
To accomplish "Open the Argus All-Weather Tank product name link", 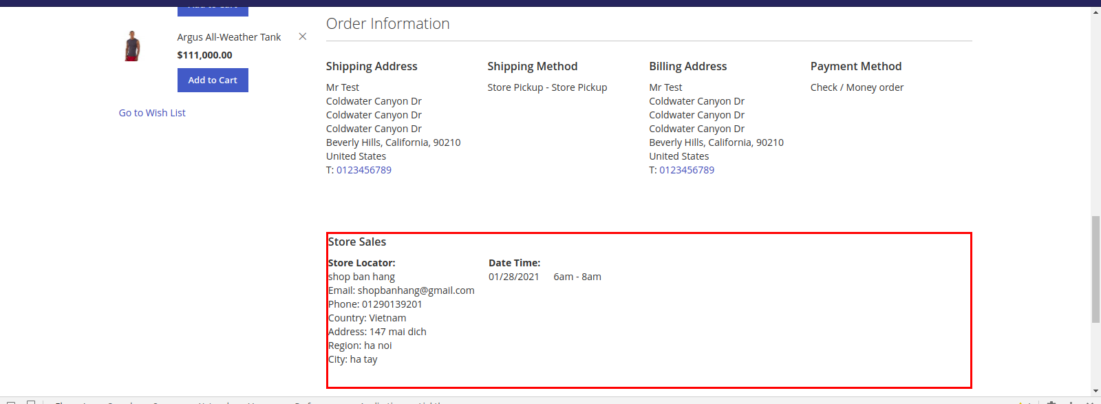I will (228, 37).
